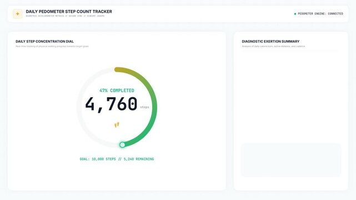Screen dimensions: 356x200
Task: Click the step dial progress knob
Action: pos(122,145)
